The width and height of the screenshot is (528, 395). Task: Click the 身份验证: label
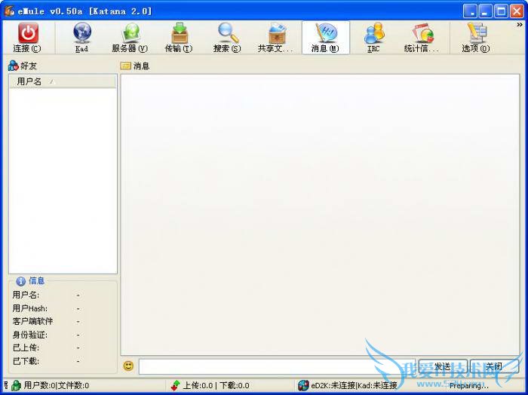(30, 335)
